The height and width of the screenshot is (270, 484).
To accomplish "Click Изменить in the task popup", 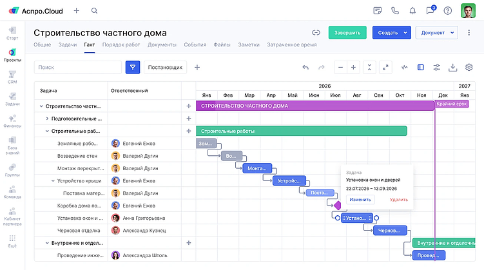I will (x=360, y=200).
